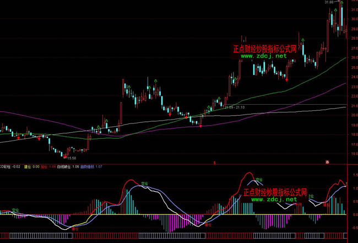Click the green up arrow above the 31.88 peak
The image size is (358, 243).
point(341,3)
